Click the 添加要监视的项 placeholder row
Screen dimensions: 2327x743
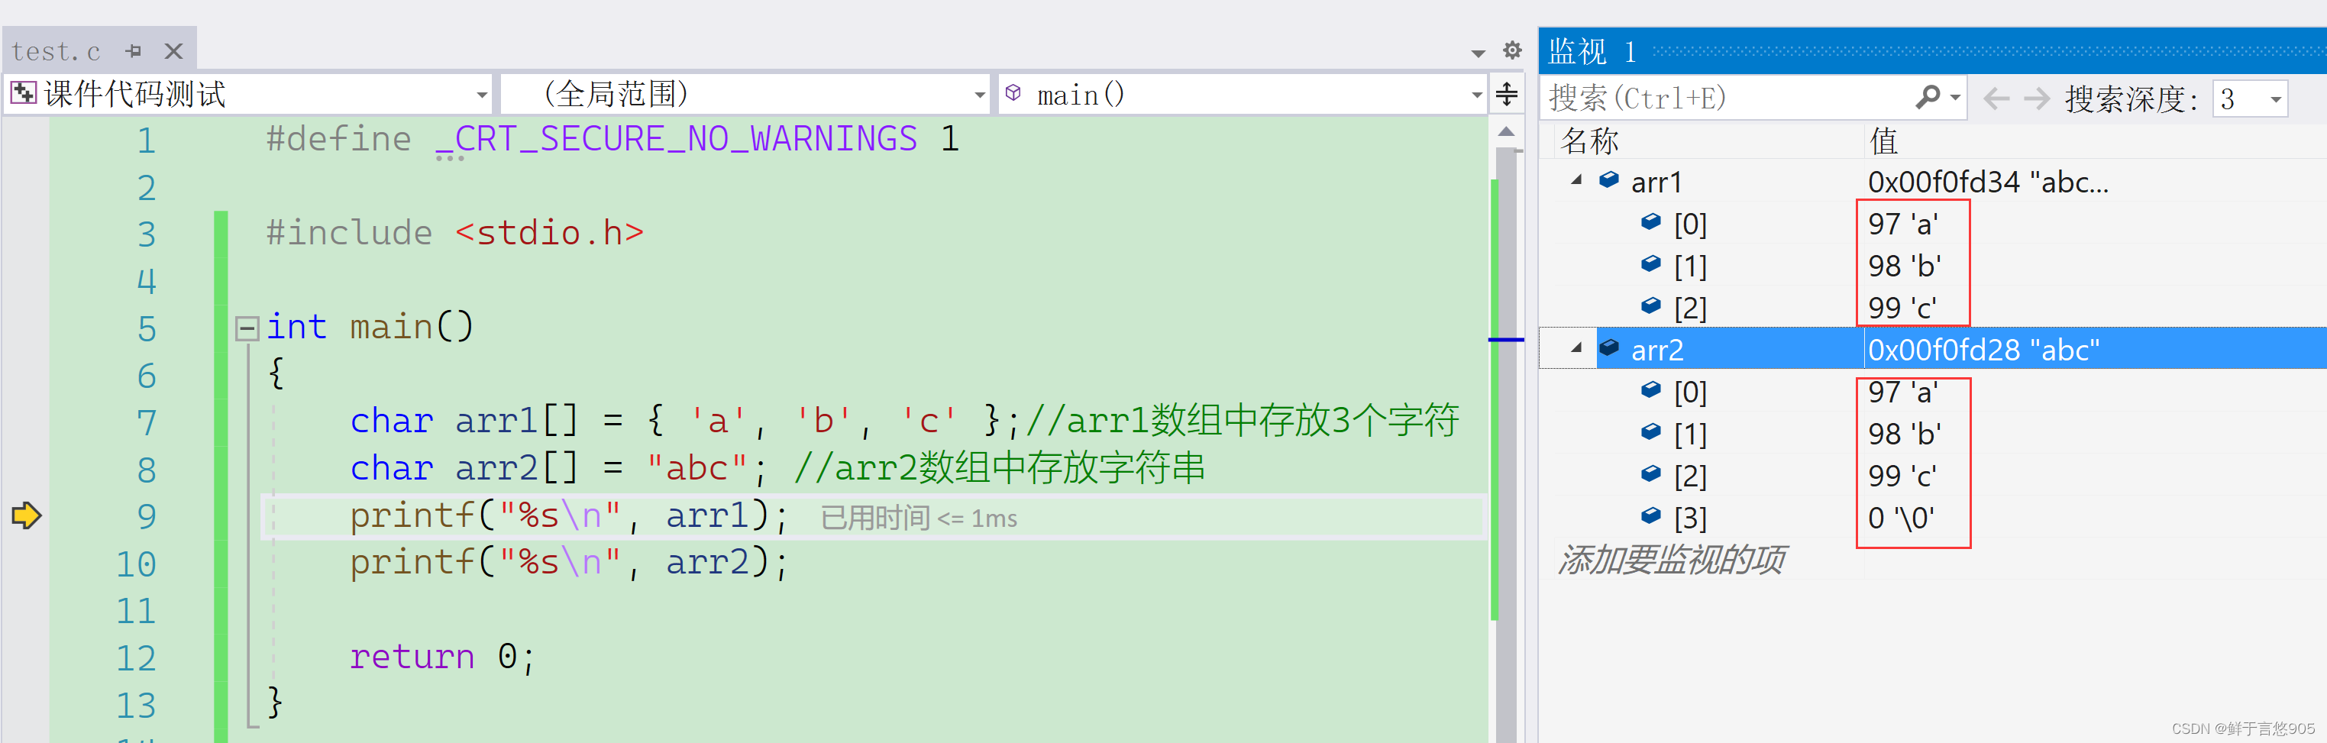coord(1671,560)
